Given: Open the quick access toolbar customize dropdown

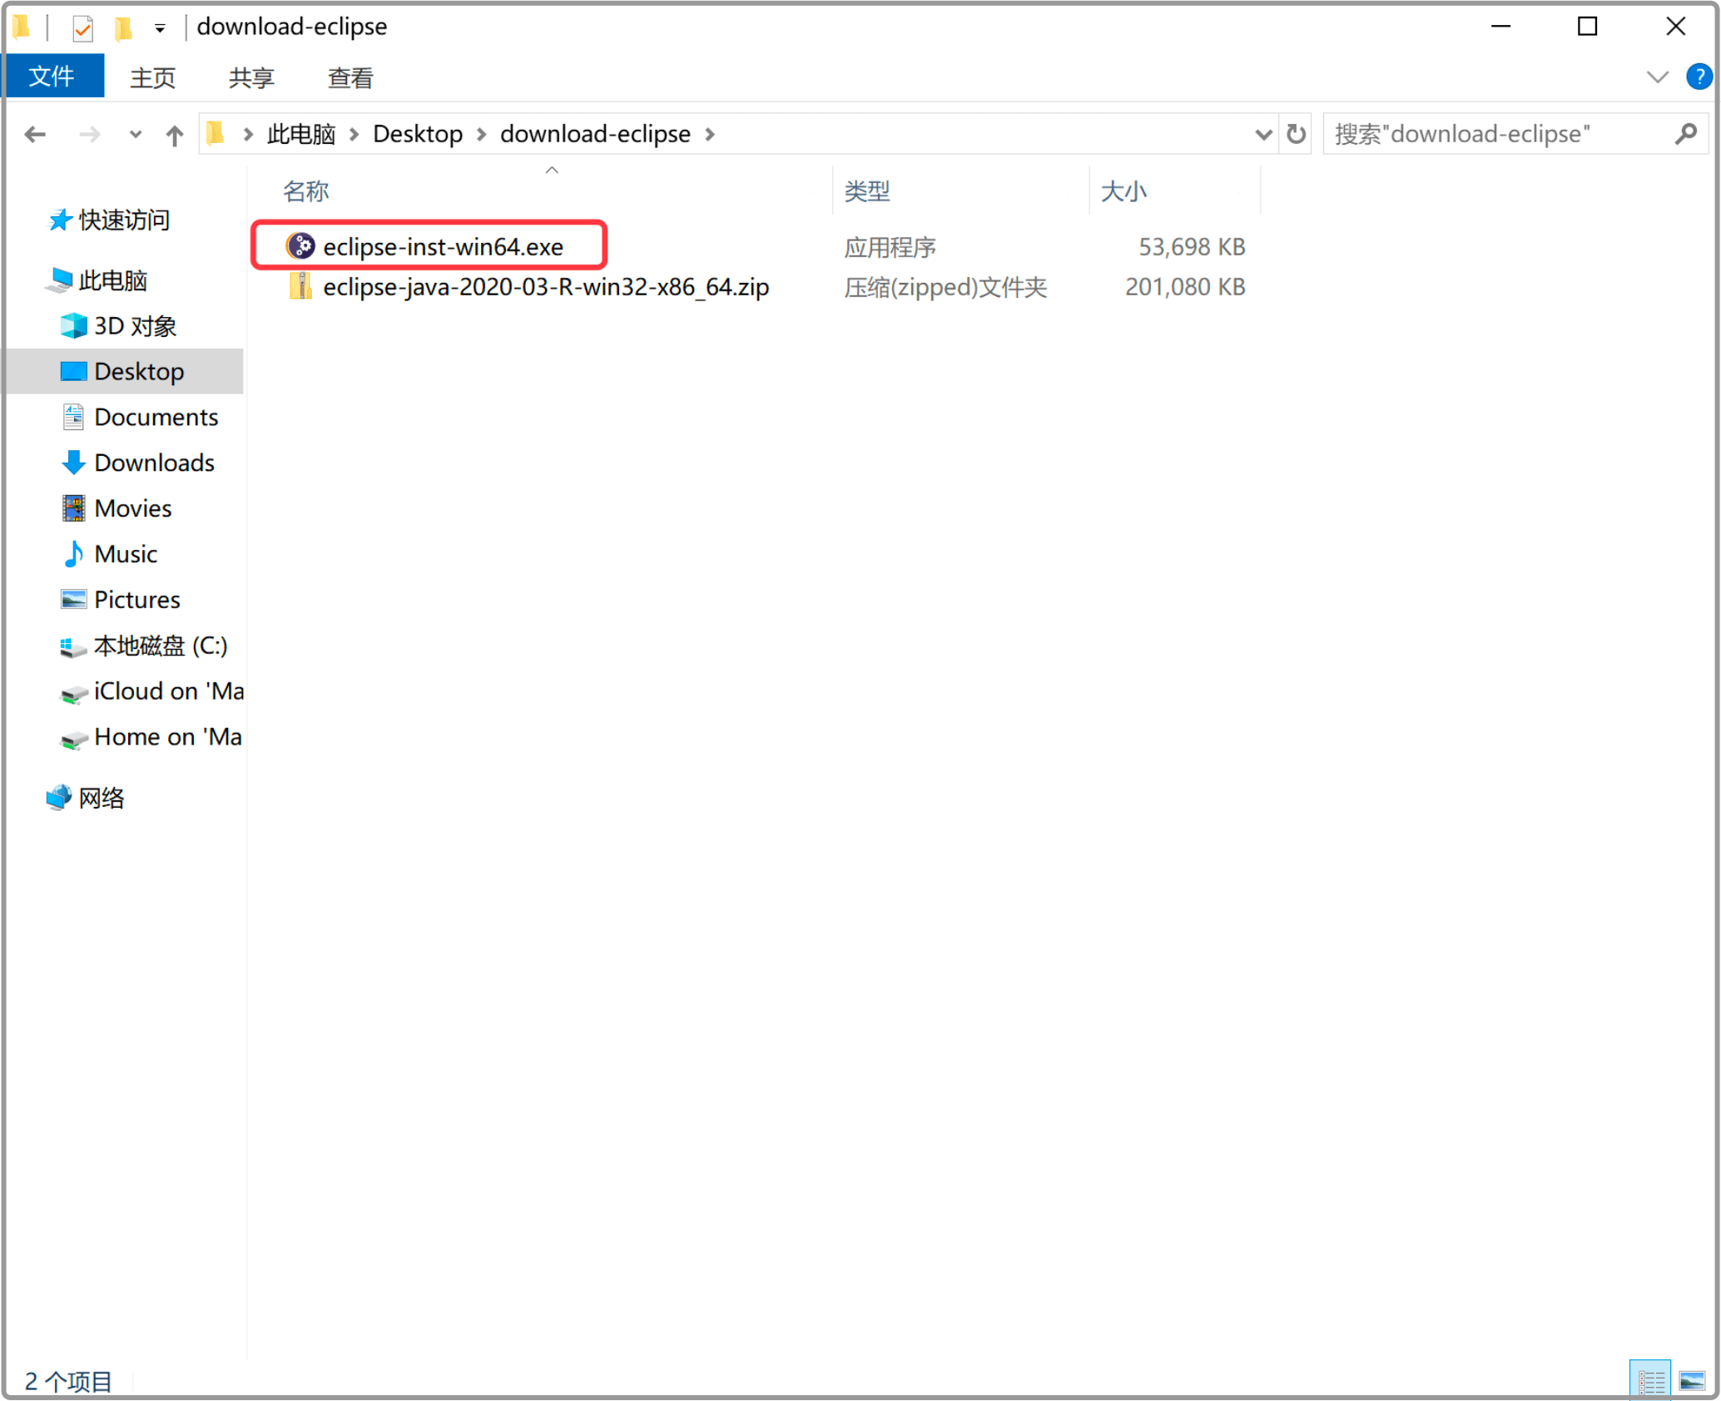Looking at the screenshot, I should click(160, 29).
